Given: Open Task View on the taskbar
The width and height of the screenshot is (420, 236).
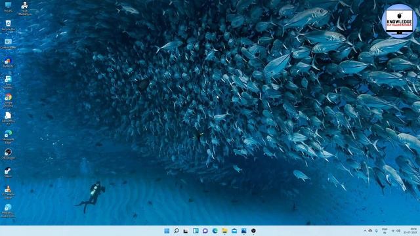Looking at the screenshot, I should coord(186,231).
